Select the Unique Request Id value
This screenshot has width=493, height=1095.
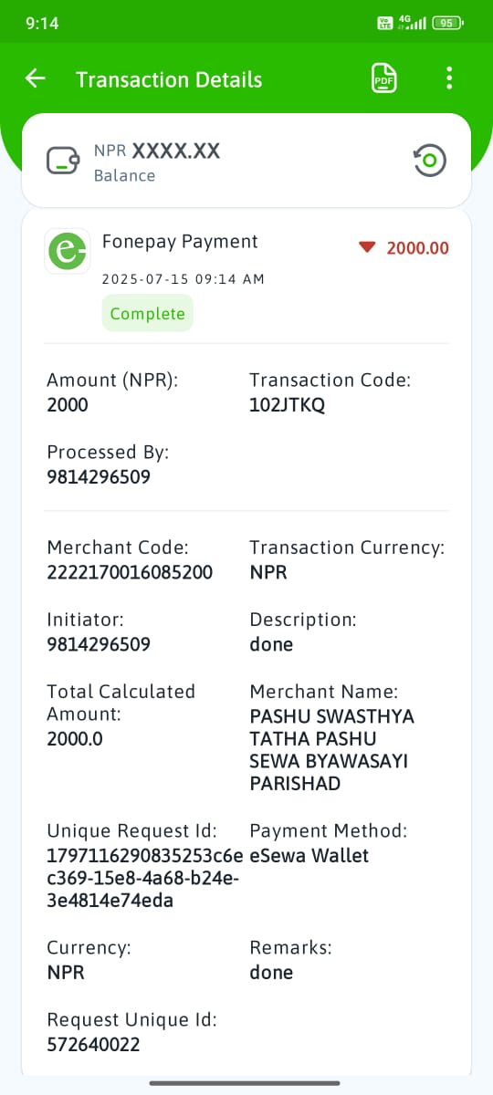click(145, 878)
